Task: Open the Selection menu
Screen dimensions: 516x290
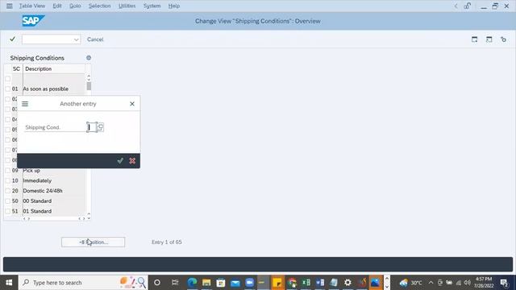Action: (x=99, y=6)
